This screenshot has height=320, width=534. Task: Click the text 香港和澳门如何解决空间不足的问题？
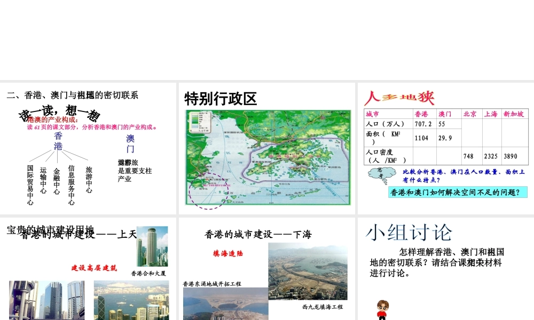click(458, 193)
